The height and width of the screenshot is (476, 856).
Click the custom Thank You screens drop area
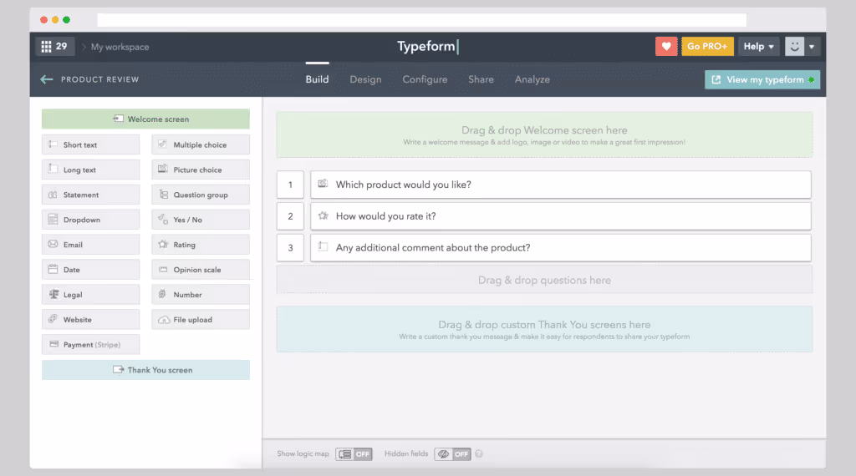tap(544, 329)
